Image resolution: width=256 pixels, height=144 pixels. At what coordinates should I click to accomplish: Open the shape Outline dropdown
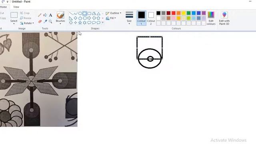tap(114, 13)
